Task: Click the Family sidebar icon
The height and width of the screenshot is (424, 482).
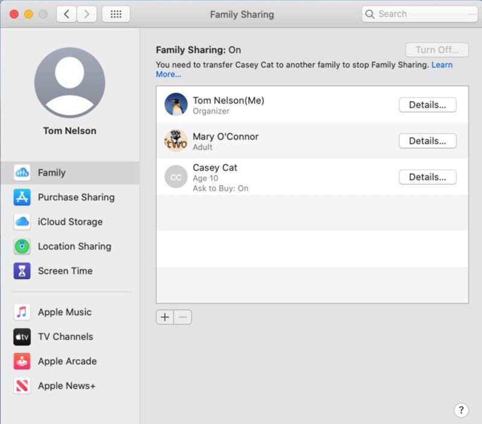Action: click(x=22, y=173)
